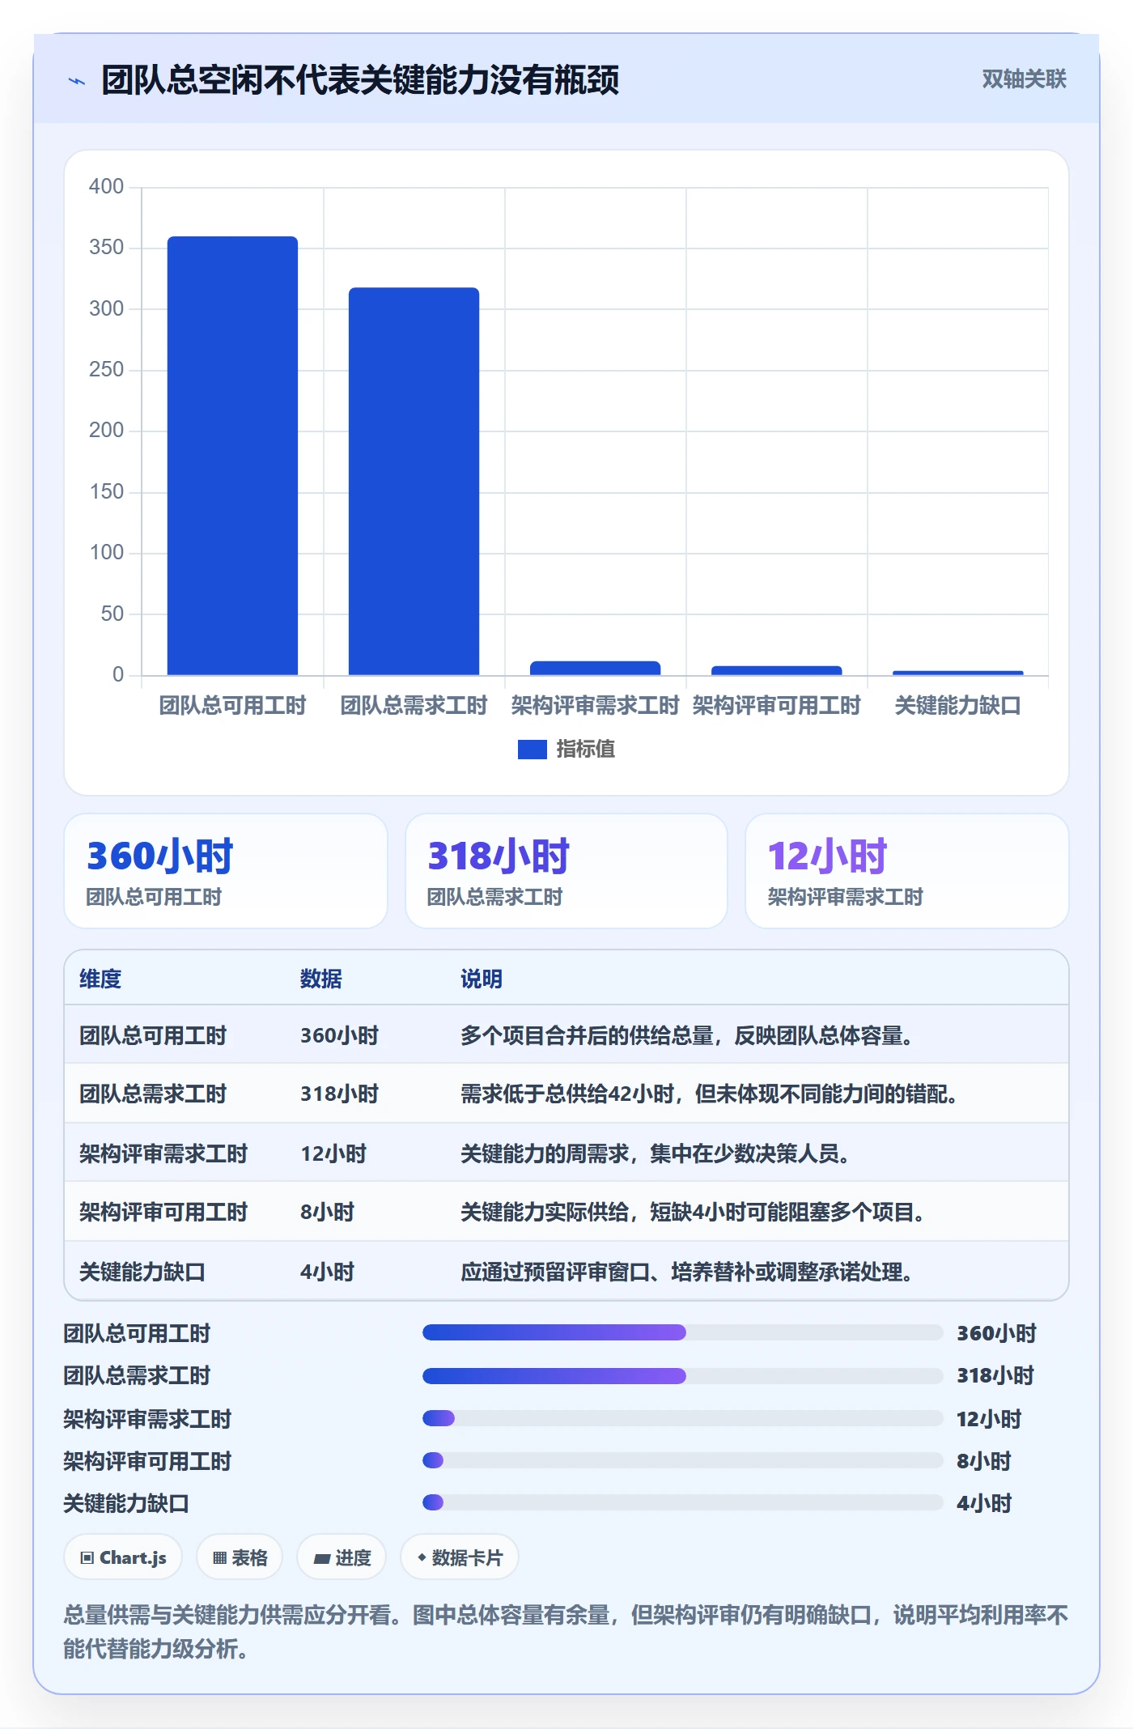
Task: Click the 维度 table column header
Action: coord(100,979)
